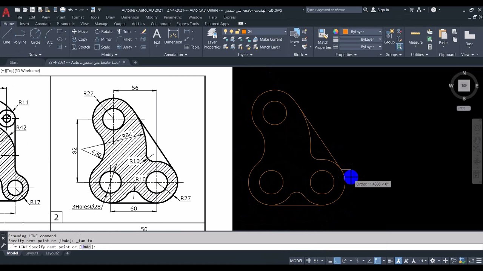Toggle the drawing grid display
Screen dimensions: 483x271
(x=308, y=260)
